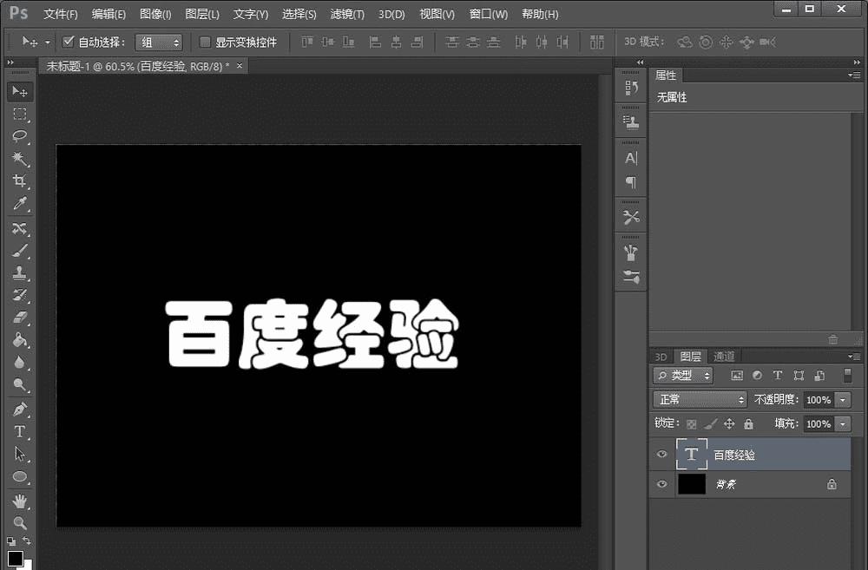Expand the toolbox double-arrow
This screenshot has height=570, width=868.
pyautogui.click(x=10, y=62)
